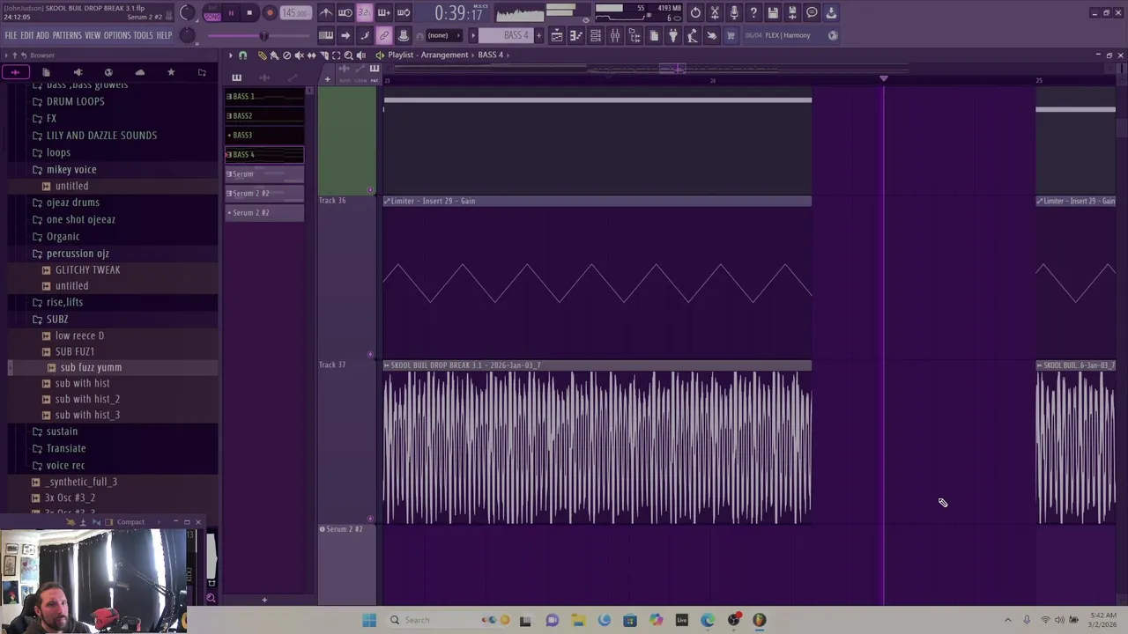Toggle the playlist magnet snap icon

click(x=243, y=55)
